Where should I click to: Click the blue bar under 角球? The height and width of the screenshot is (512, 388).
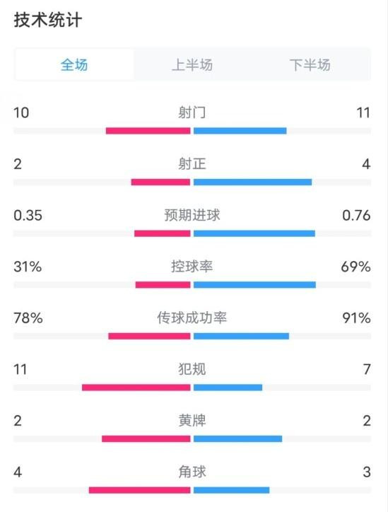point(231,490)
